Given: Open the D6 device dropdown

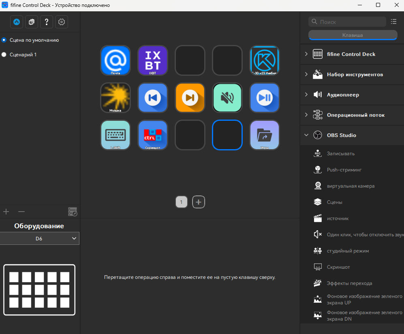Looking at the screenshot, I should click(40, 239).
